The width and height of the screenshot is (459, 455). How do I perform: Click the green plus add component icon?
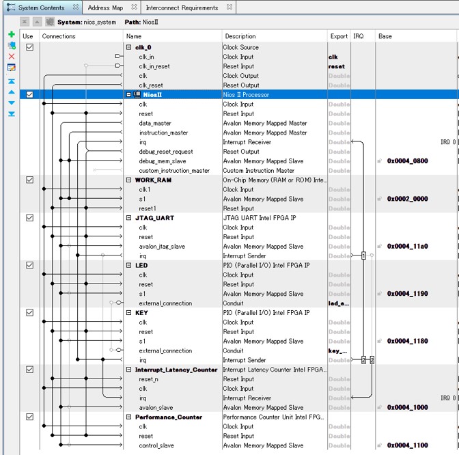[x=12, y=34]
